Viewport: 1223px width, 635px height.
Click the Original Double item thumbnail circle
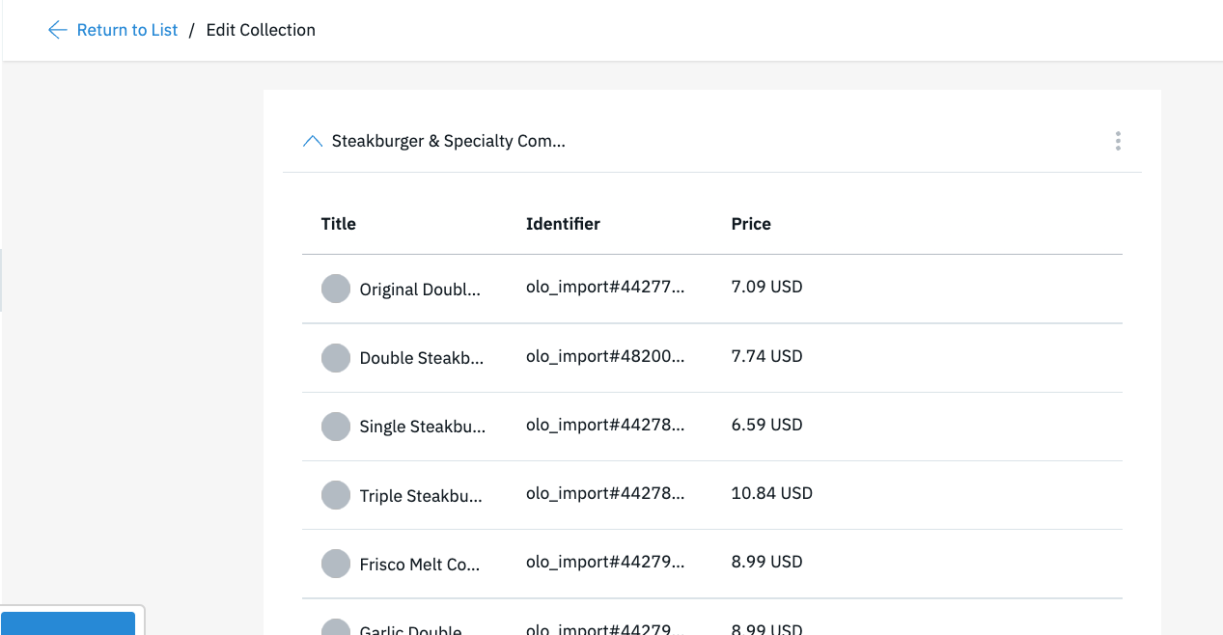[336, 289]
